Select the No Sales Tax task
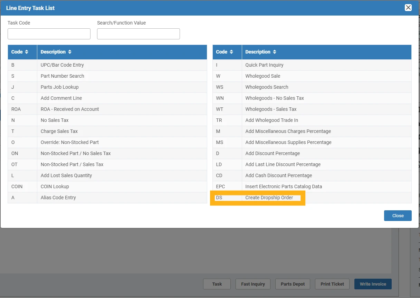This screenshot has height=298, width=420. (x=107, y=120)
